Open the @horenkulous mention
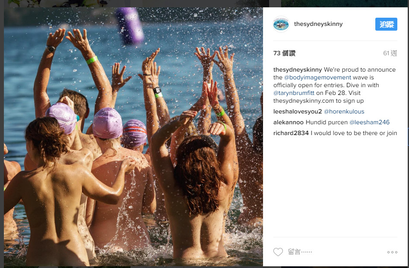 click(344, 112)
